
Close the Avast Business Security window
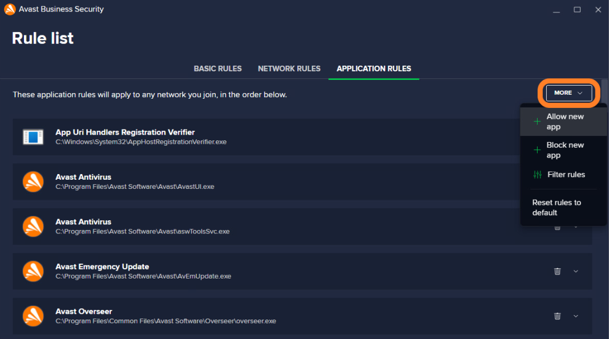click(x=598, y=10)
